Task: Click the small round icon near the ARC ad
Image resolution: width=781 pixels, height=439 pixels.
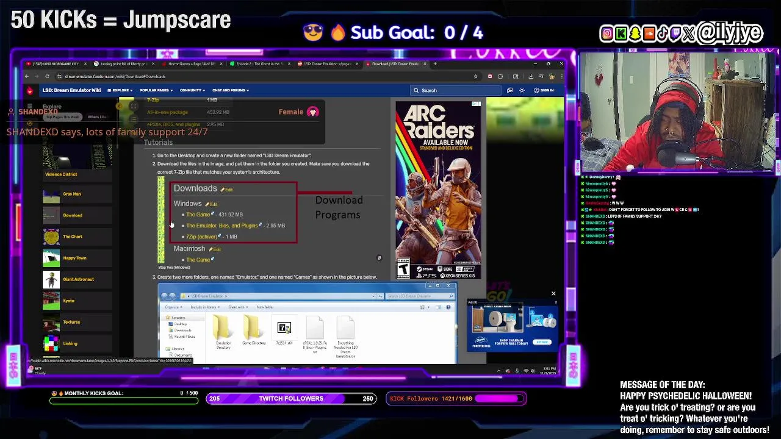Action: coord(379,258)
